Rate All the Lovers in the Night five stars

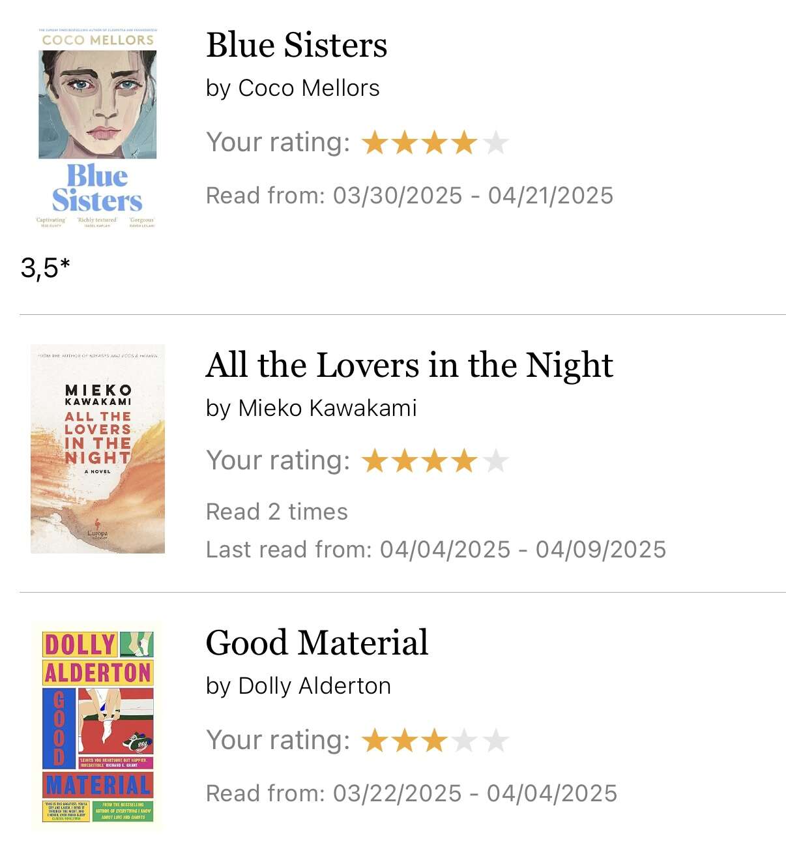pos(495,462)
